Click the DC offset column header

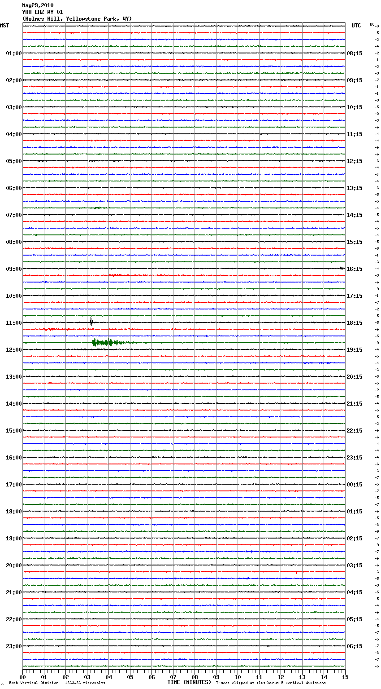click(x=372, y=24)
